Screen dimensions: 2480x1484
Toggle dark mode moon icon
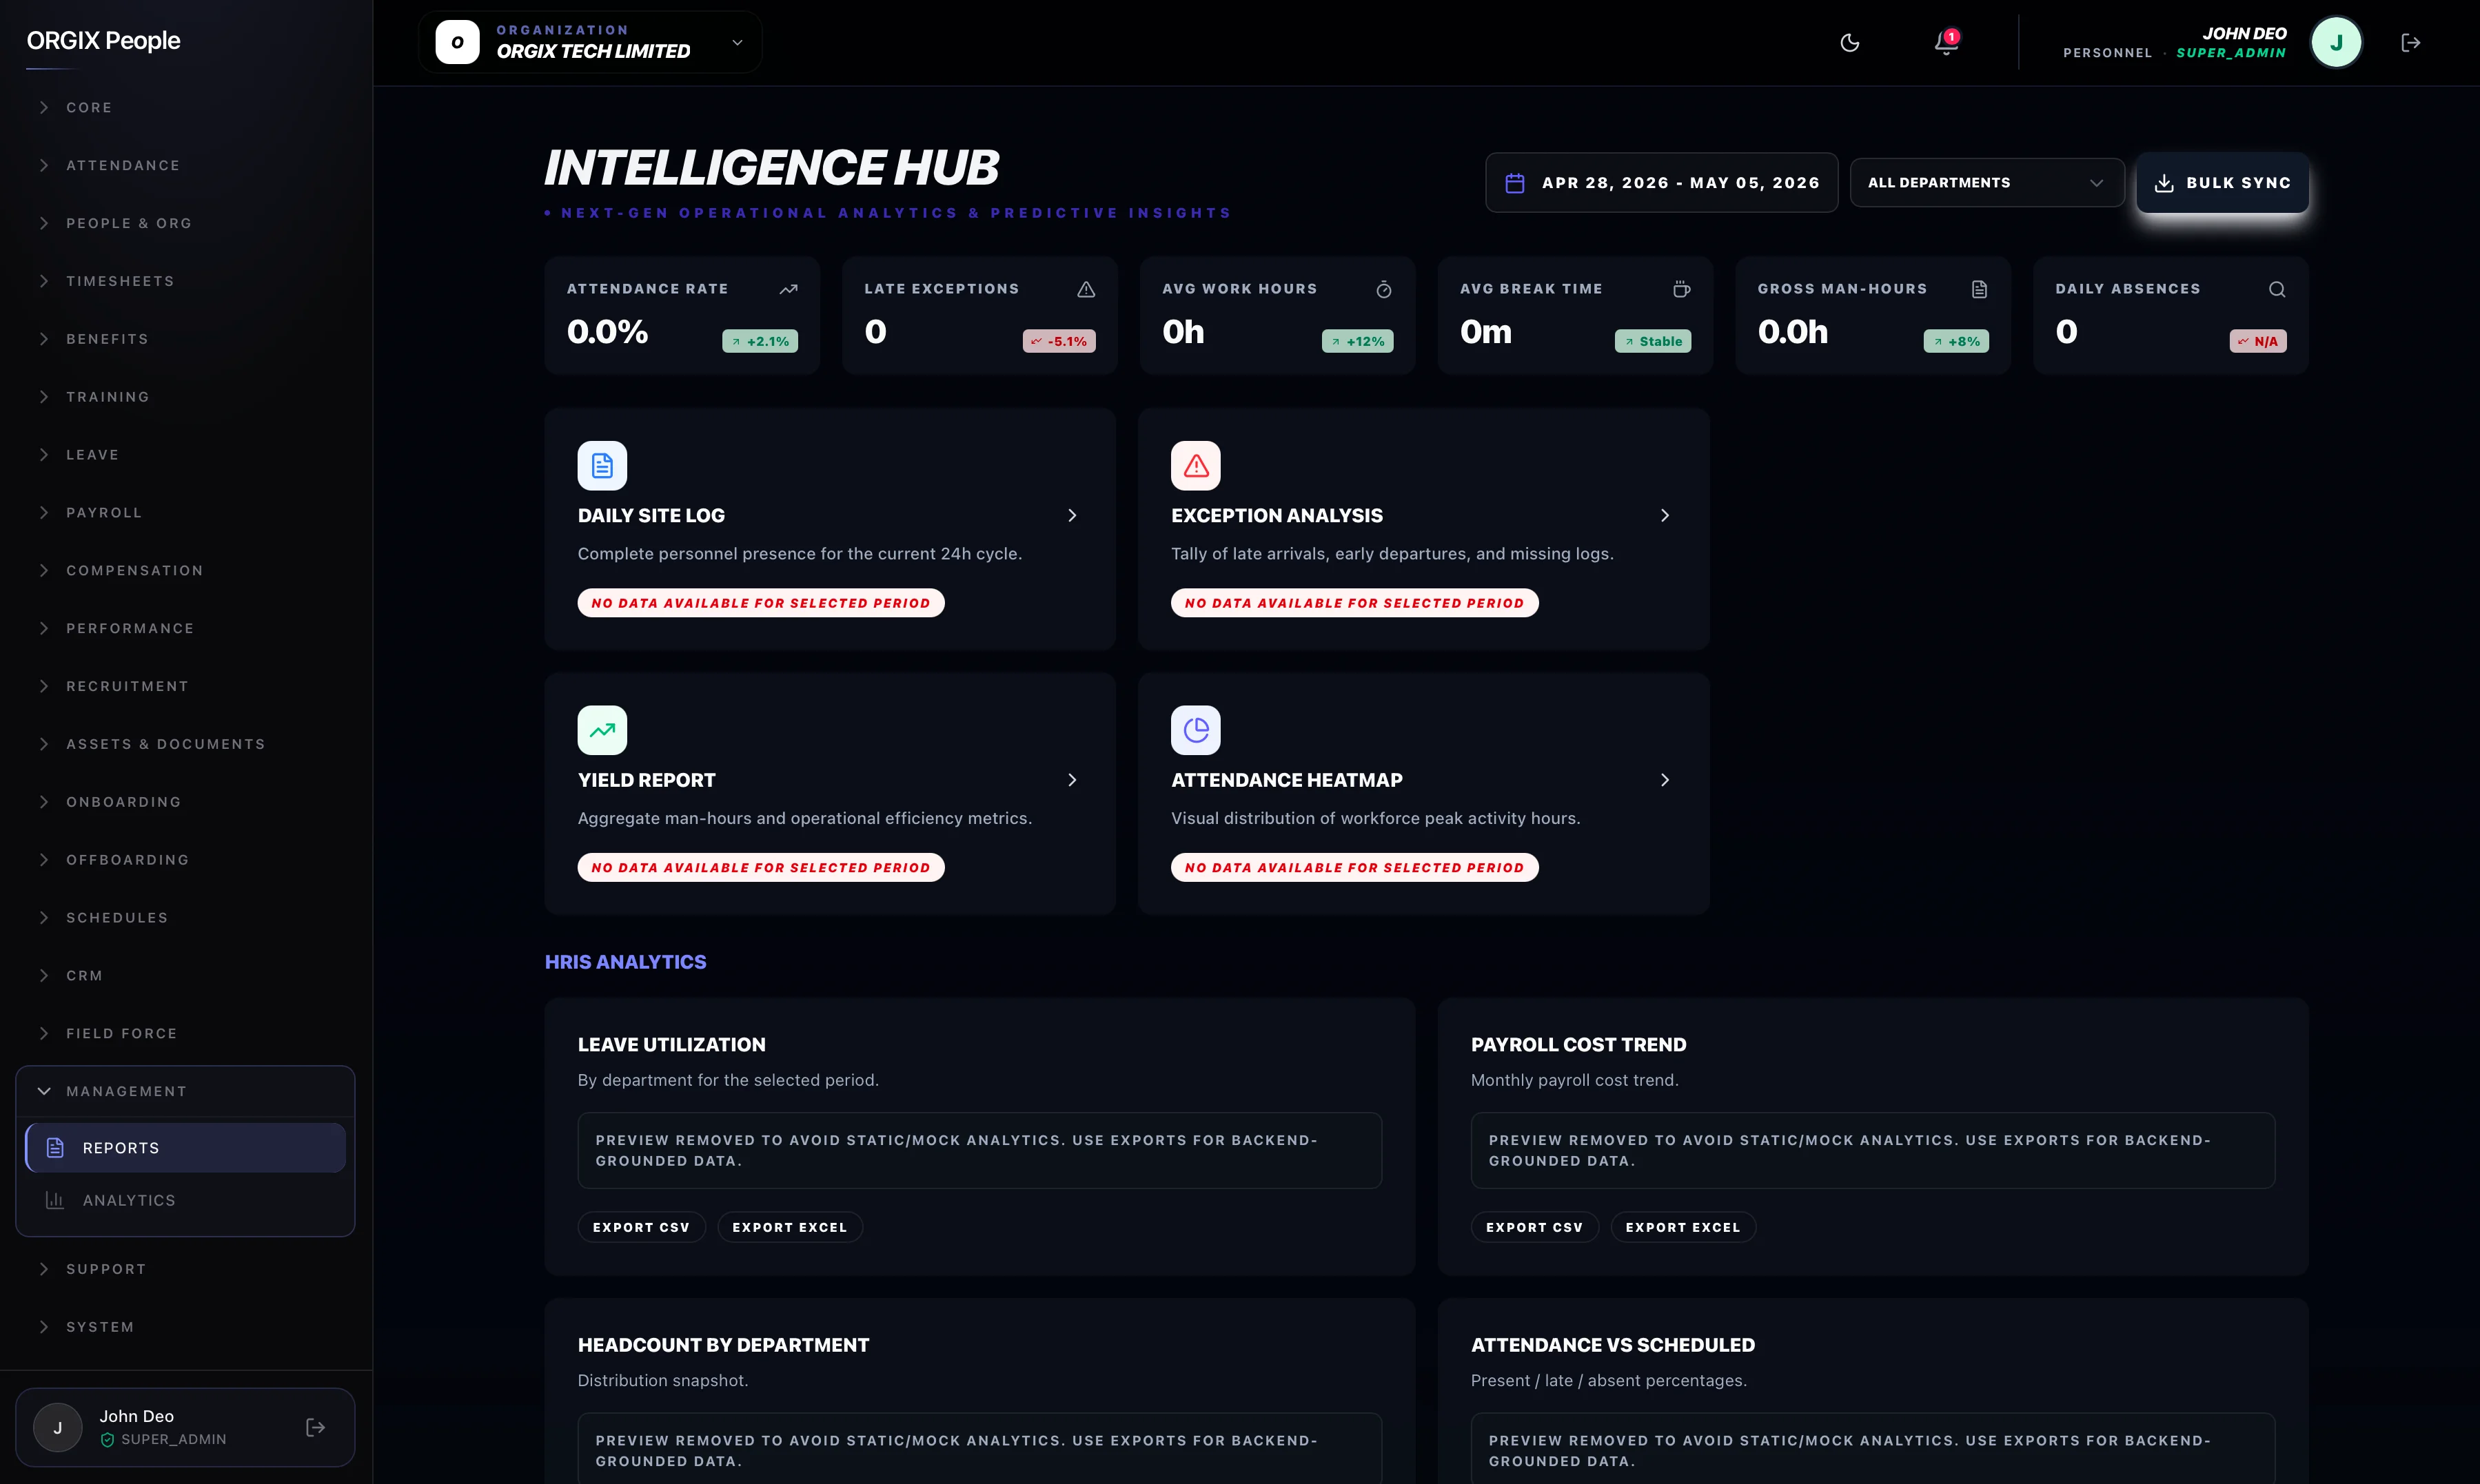coord(1850,42)
